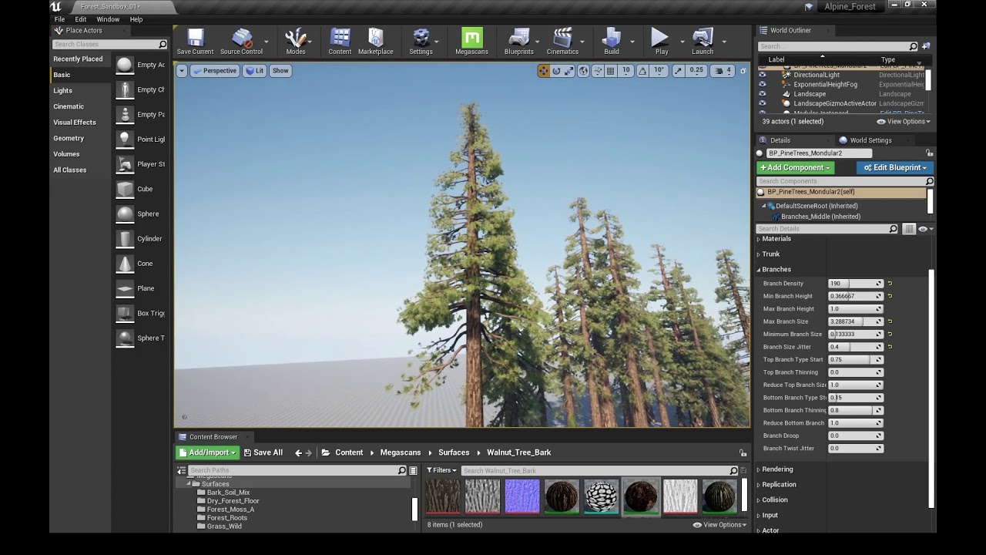Toggle rotation snapping triangle icon
This screenshot has height=555, width=986.
click(642, 71)
